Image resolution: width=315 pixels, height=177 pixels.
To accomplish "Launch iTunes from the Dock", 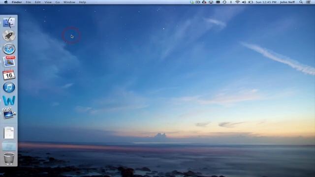I will tap(9, 88).
